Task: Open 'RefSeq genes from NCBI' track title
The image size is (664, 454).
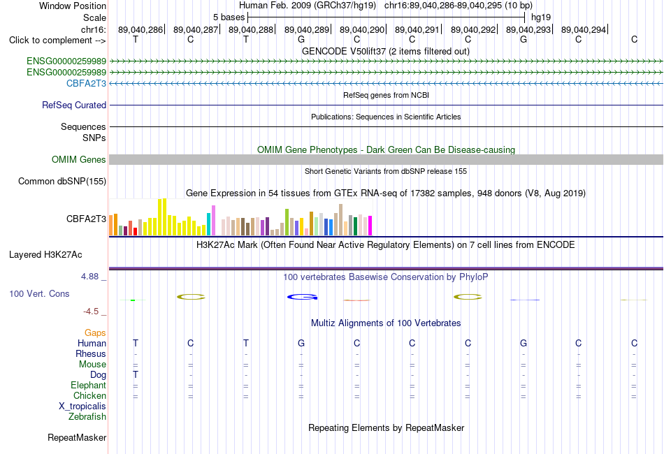Action: tap(387, 95)
